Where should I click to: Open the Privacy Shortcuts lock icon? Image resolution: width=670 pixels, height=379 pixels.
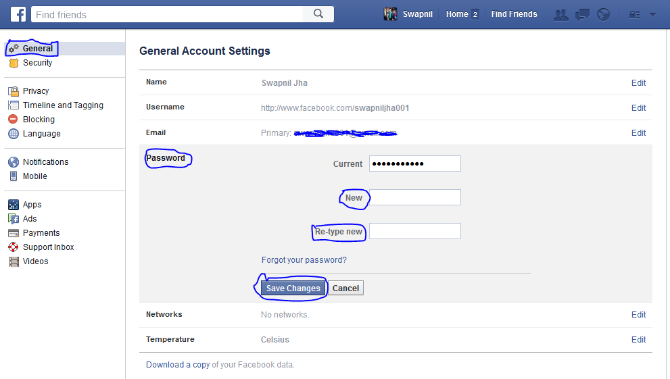coord(635,15)
